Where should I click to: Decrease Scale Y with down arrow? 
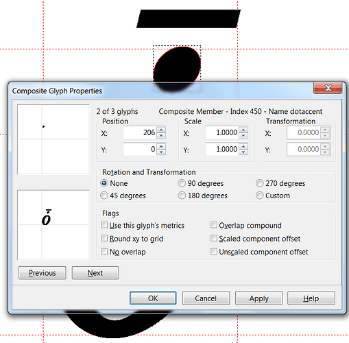(243, 152)
